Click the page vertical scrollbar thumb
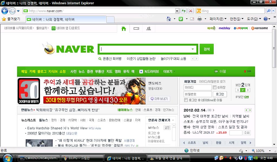The image size is (277, 162). pyautogui.click(x=274, y=48)
